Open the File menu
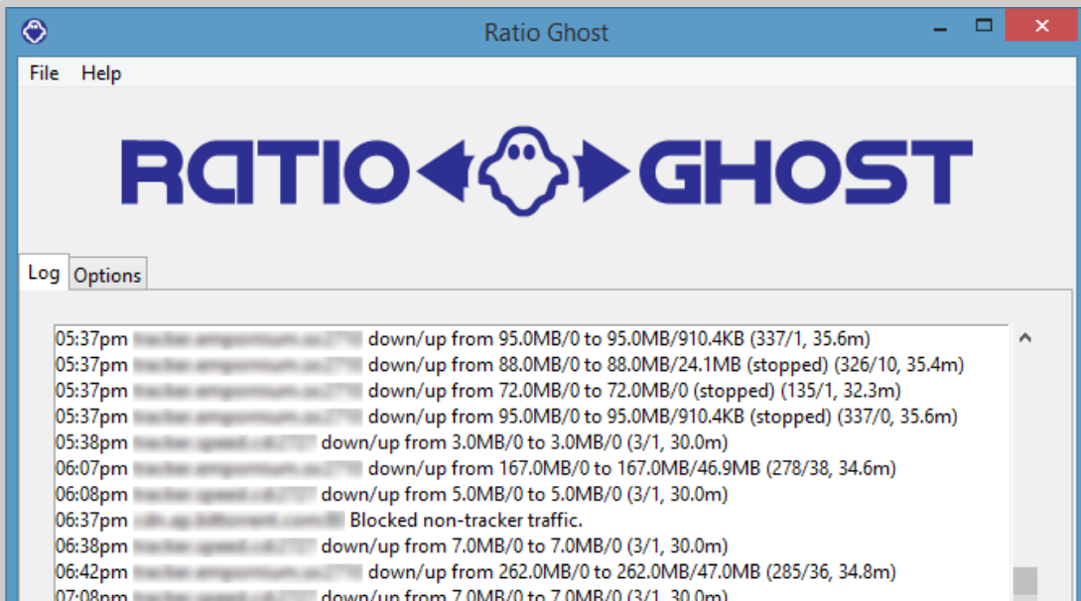Screen dimensions: 1081x601 point(43,72)
